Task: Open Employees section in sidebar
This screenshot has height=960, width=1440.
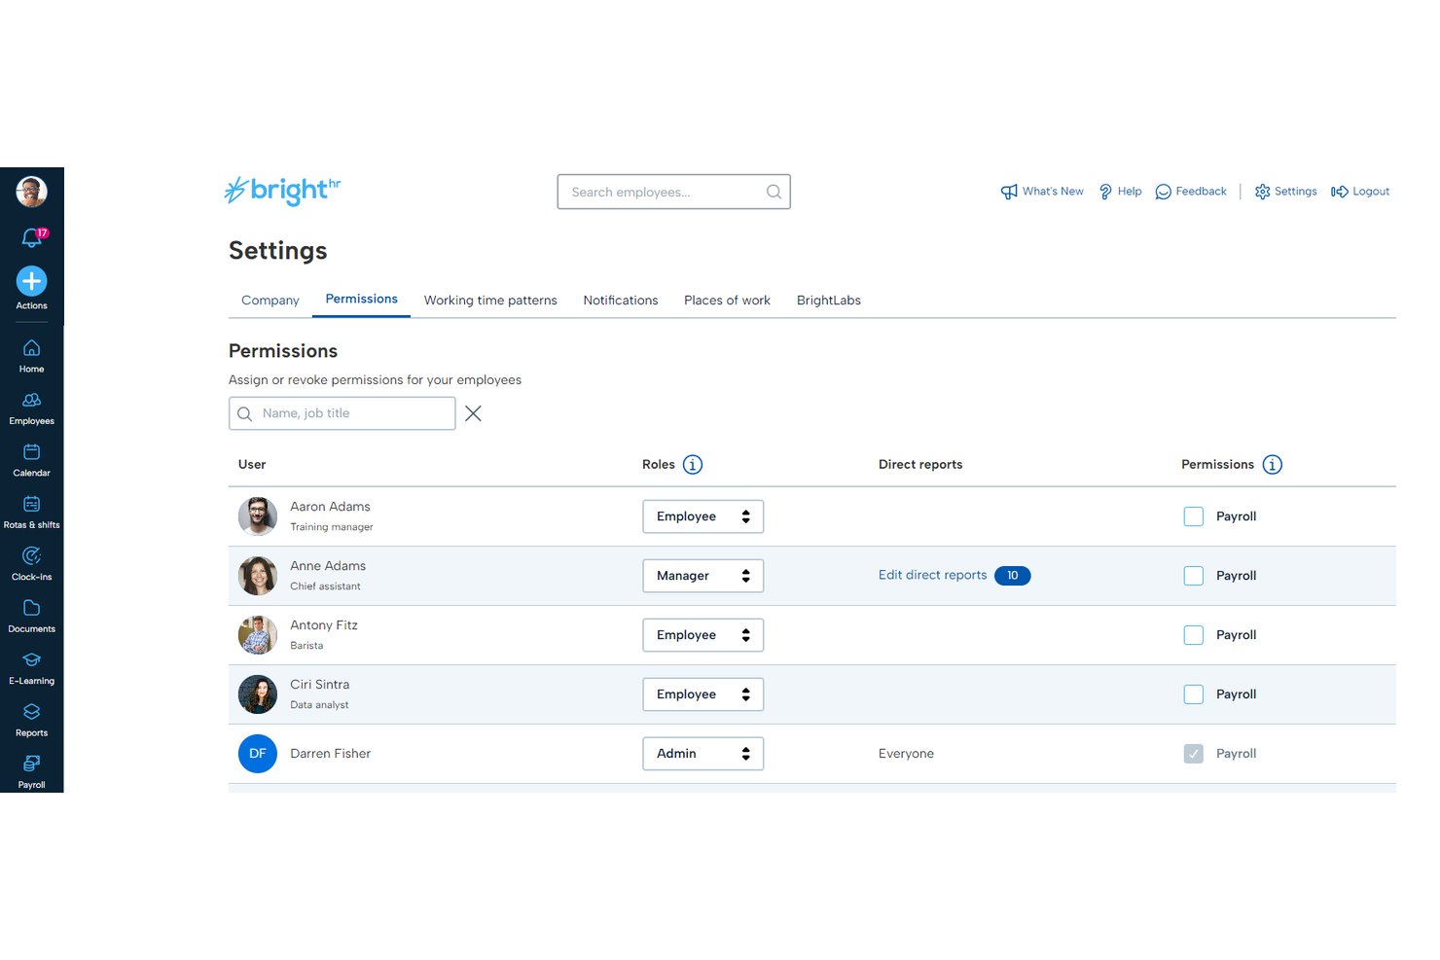Action: pos(31,409)
